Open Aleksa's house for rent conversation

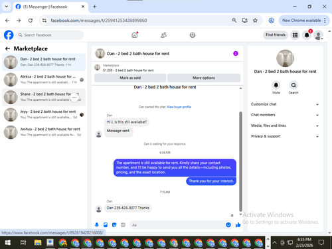point(44,80)
